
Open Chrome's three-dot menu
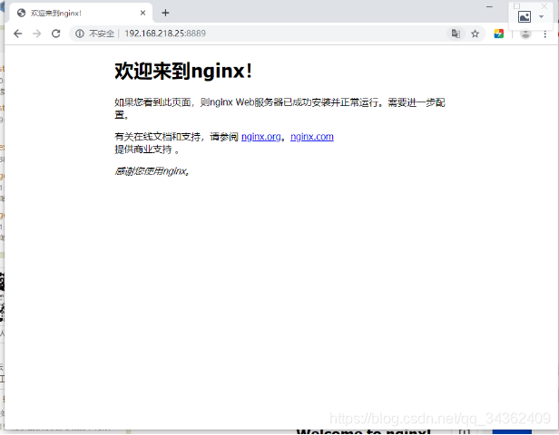(544, 34)
